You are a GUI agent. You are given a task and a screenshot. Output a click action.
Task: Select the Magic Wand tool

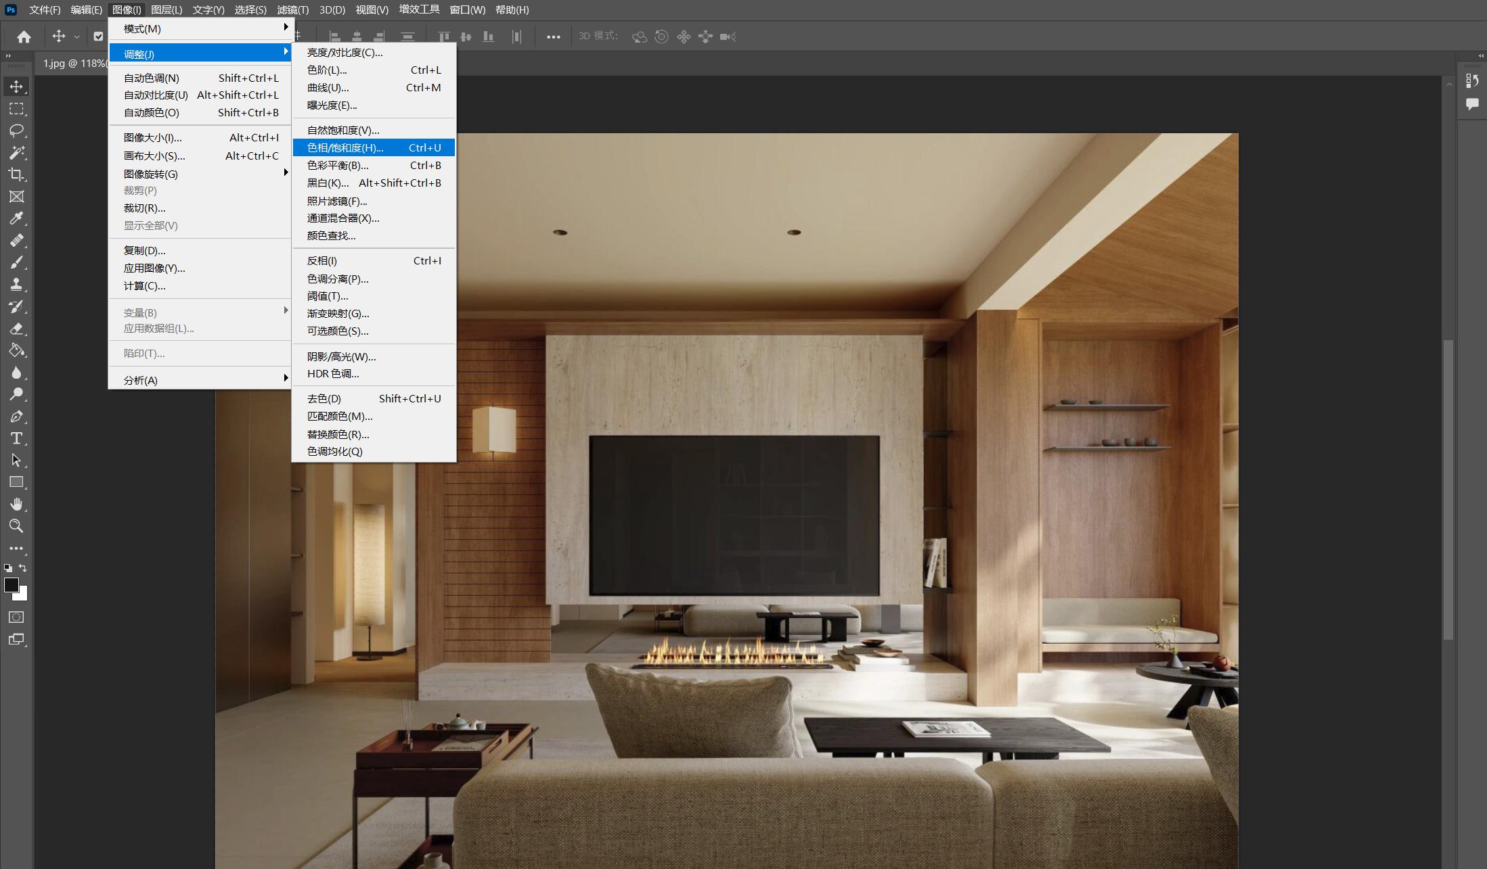tap(16, 153)
